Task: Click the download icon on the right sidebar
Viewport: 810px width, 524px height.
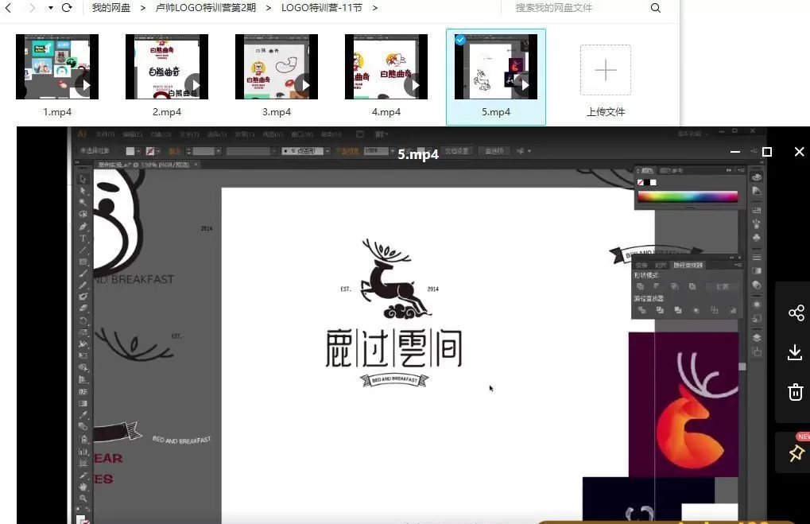Action: 796,352
